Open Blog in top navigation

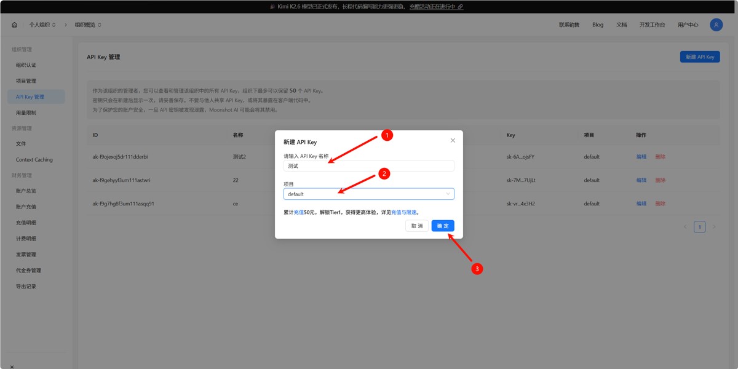tap(598, 25)
